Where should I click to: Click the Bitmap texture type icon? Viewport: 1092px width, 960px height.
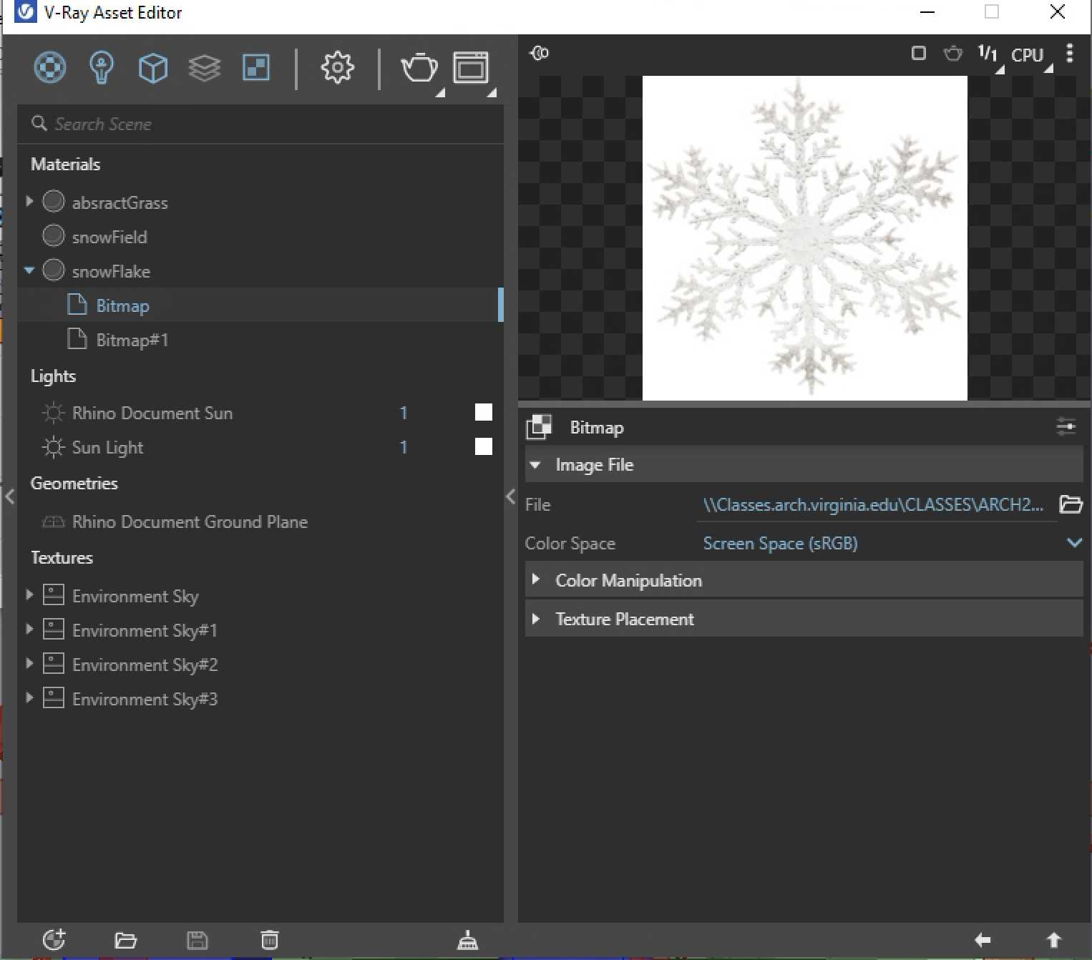539,427
